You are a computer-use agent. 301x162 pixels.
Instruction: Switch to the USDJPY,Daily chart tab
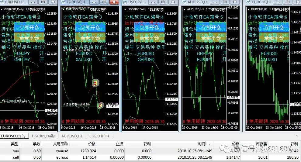43,136
